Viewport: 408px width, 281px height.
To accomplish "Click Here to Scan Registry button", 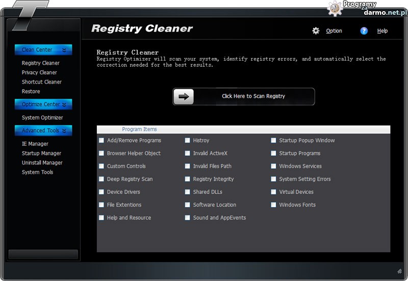I will (x=244, y=97).
